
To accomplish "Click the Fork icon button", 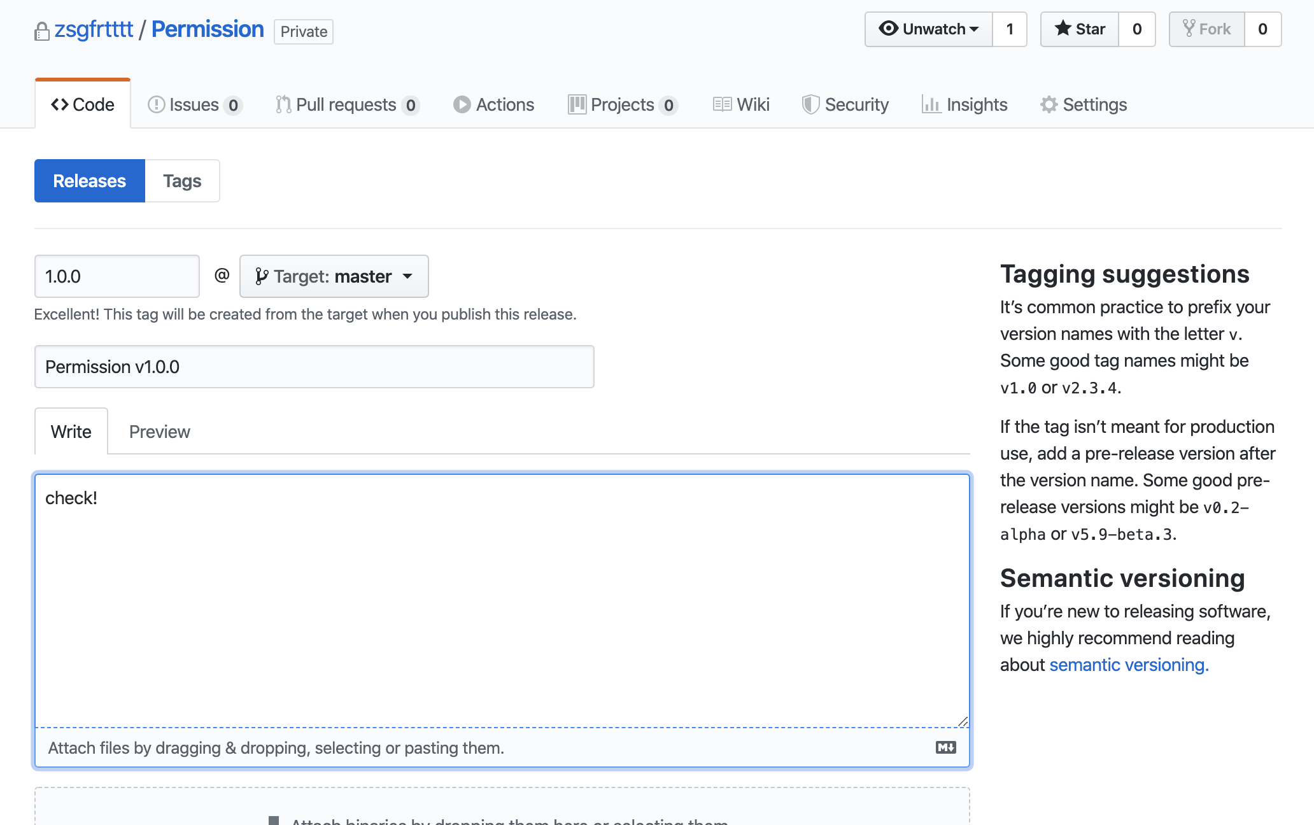I will pyautogui.click(x=1206, y=29).
